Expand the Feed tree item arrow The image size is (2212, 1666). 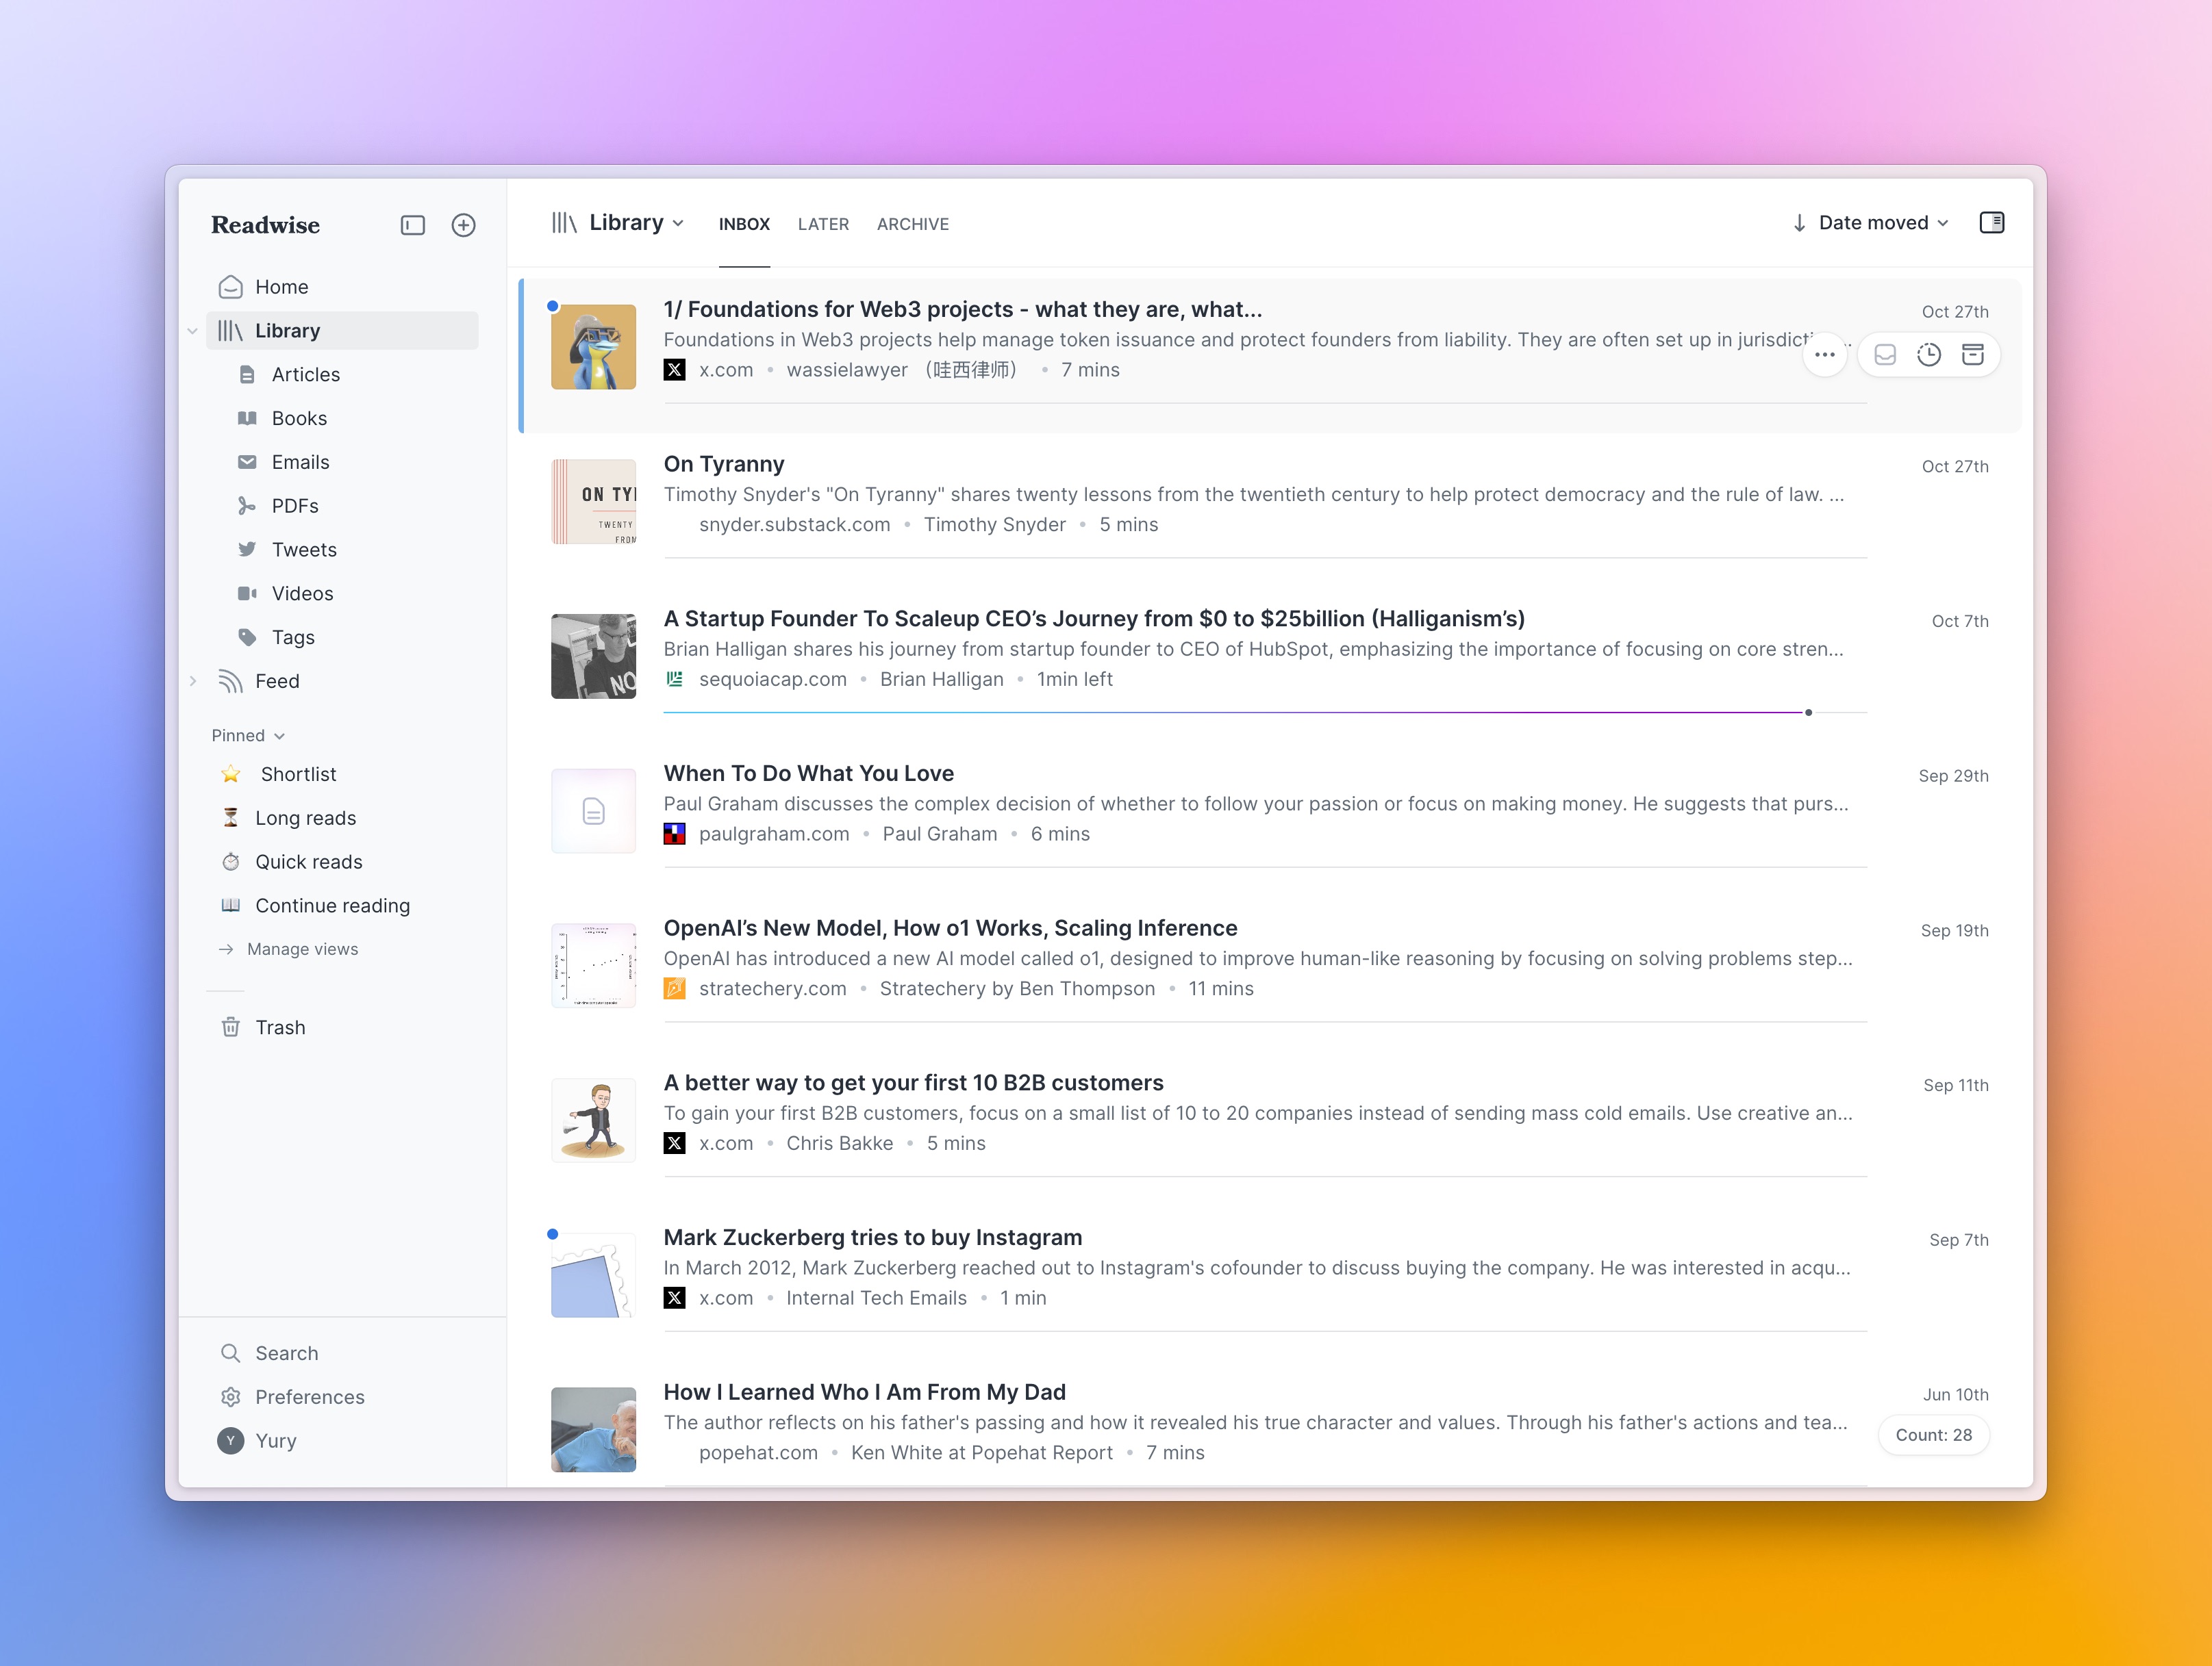click(x=193, y=682)
